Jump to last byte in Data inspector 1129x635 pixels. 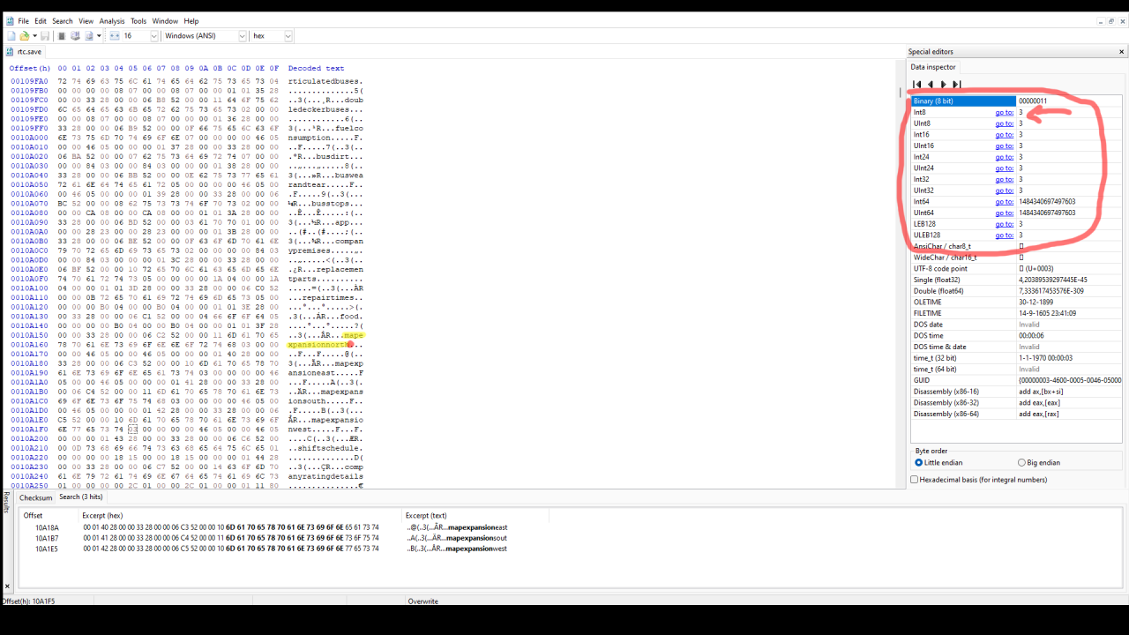pos(957,85)
